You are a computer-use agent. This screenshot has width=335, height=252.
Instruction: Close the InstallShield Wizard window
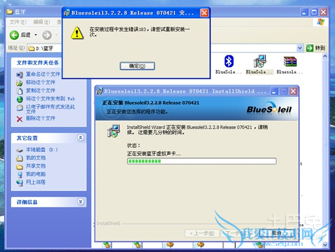[x=293, y=92]
